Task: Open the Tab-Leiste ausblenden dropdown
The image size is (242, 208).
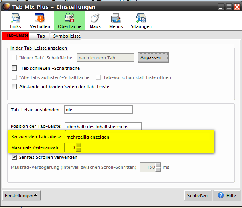Action: pyautogui.click(x=98, y=109)
